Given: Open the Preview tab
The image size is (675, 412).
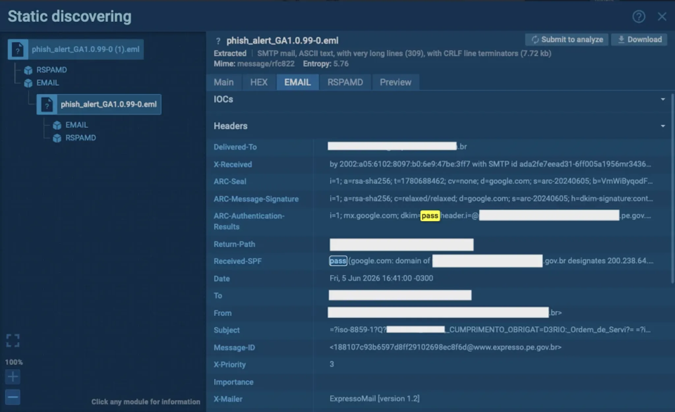Looking at the screenshot, I should [396, 82].
